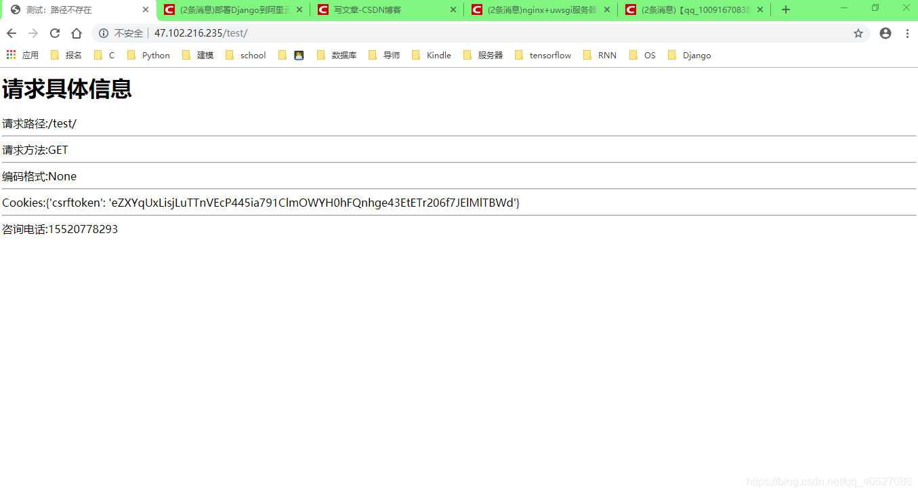Screen dimensions: 918x494
Task: Open Chrome's three-dot menu
Action: pos(907,33)
